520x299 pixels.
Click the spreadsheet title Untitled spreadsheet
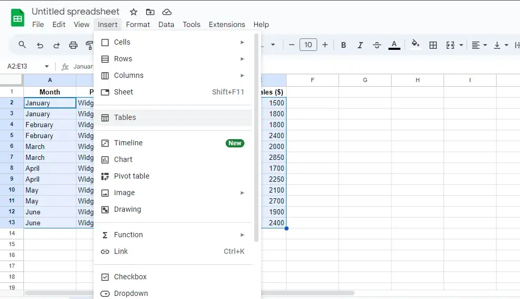click(x=75, y=11)
